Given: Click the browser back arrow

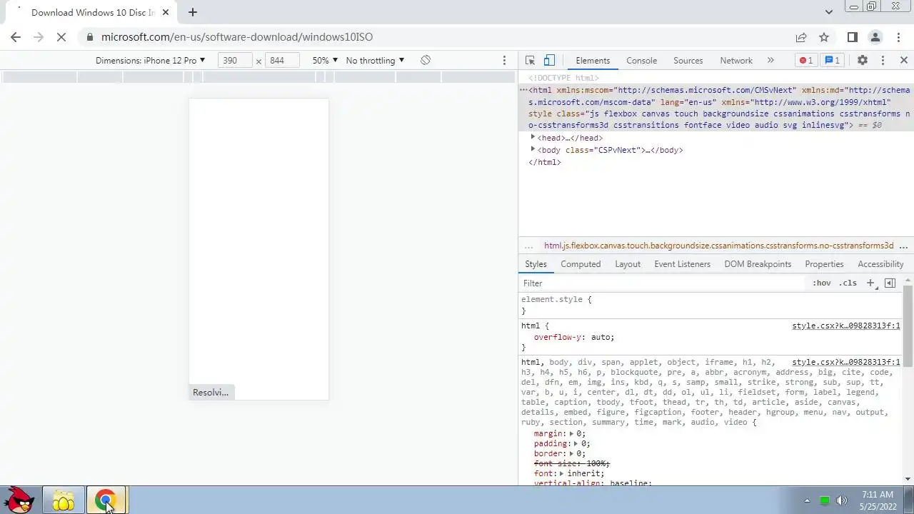Looking at the screenshot, I should click(16, 37).
